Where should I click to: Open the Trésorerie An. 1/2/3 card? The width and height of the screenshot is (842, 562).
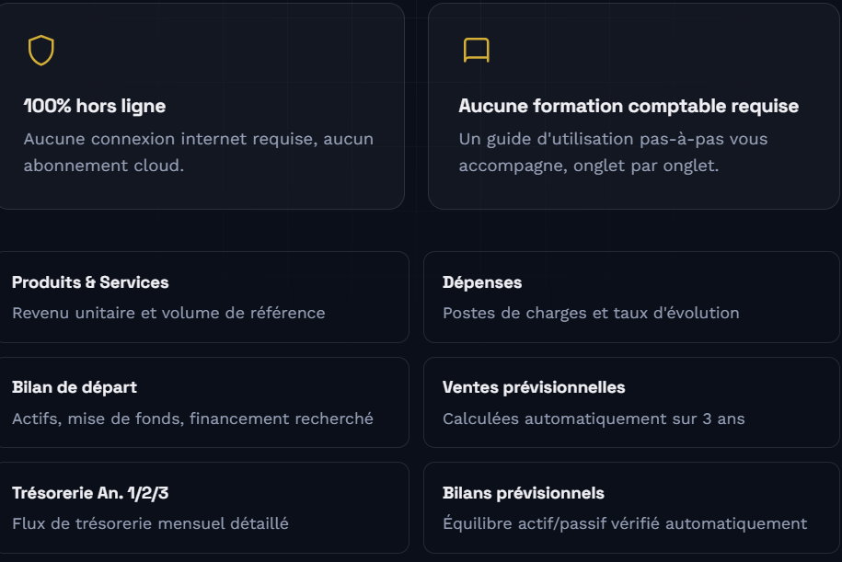pos(202,508)
